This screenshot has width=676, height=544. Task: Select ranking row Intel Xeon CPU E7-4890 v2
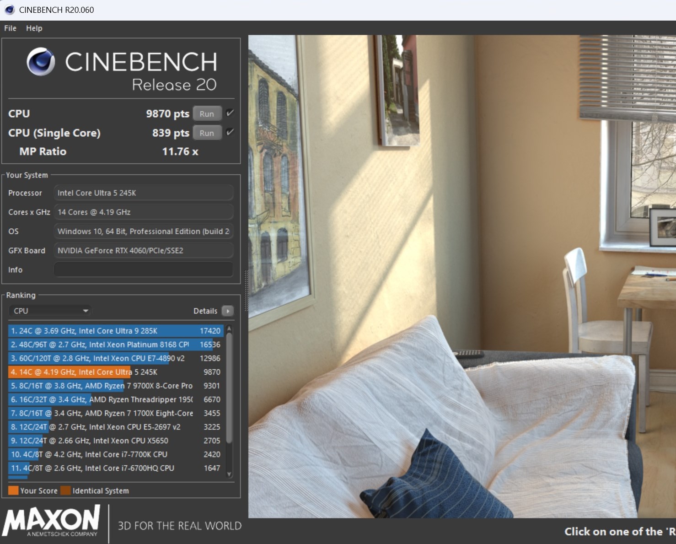[x=116, y=358]
